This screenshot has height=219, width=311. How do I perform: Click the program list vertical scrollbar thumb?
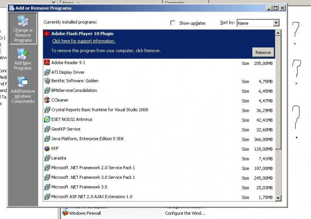tap(278, 92)
